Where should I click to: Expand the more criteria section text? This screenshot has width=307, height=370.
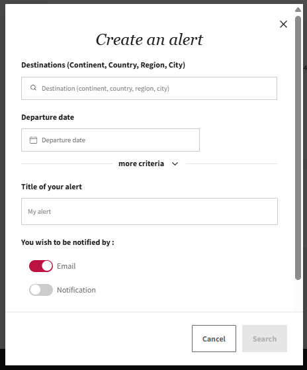click(141, 163)
